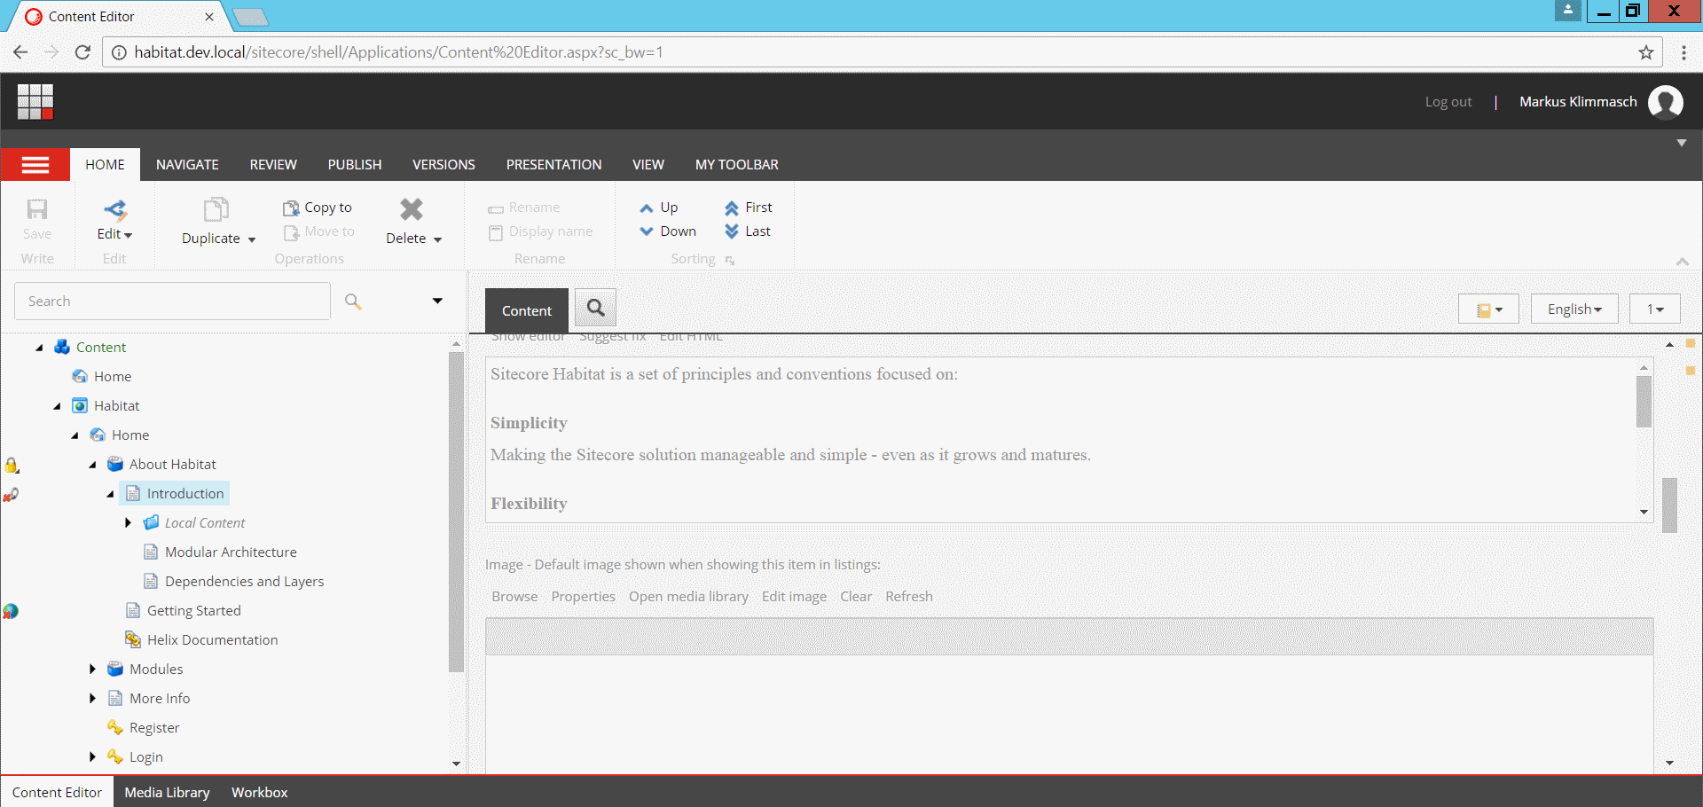Open the Media Library bottom tab
The width and height of the screenshot is (1703, 807).
pos(167,793)
